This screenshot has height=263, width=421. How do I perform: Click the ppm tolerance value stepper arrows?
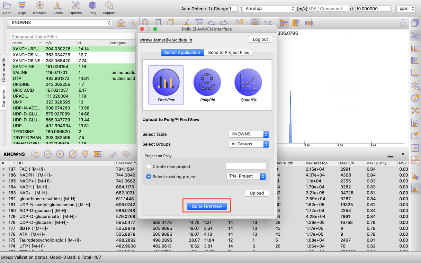tap(393, 9)
